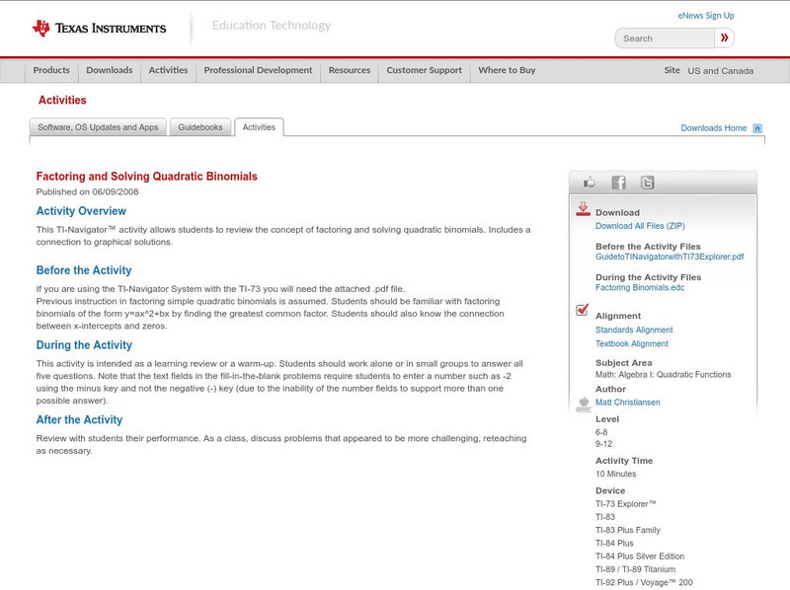View author Matt Christiansen's profile
This screenshot has height=590, width=790.
(x=628, y=403)
